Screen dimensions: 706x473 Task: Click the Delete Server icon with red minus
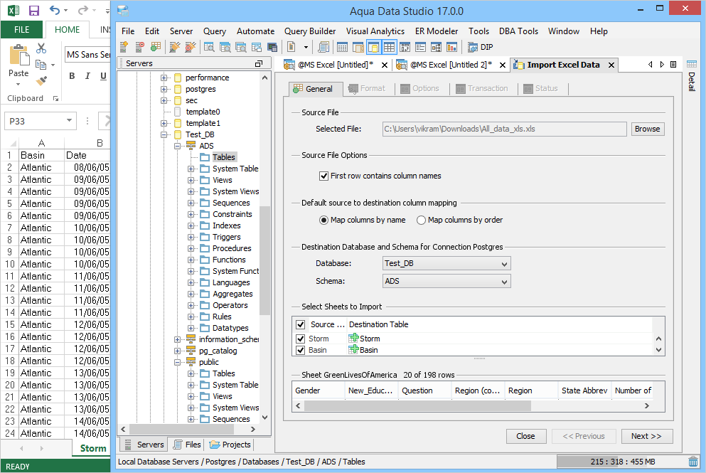point(139,47)
